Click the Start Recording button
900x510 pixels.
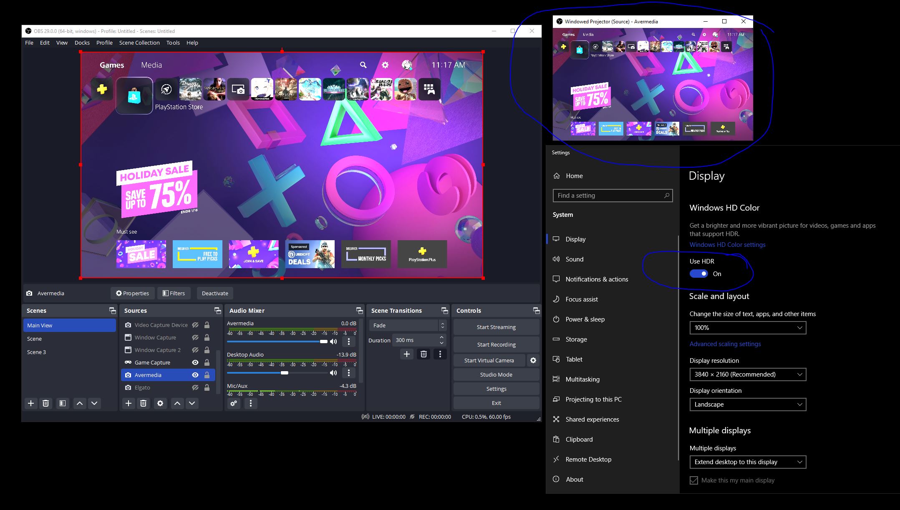496,344
